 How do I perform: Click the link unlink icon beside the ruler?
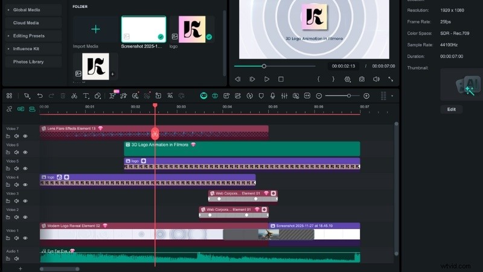coord(9,109)
